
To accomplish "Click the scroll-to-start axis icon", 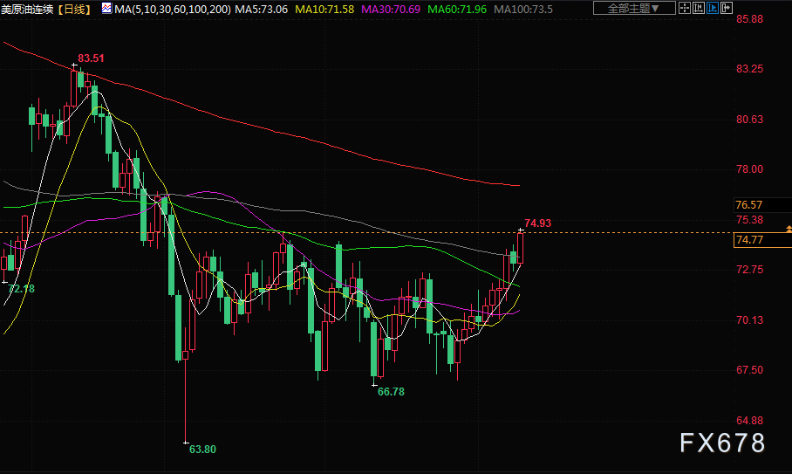I will (699, 8).
